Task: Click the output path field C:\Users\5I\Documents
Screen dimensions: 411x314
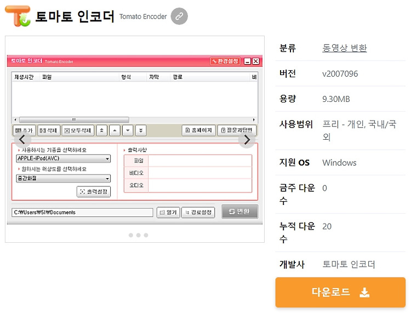Action: tap(82, 212)
